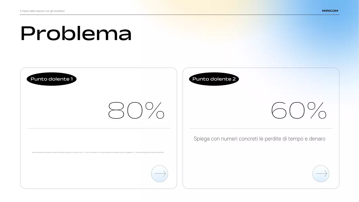
Task: Click the word "Spiega" in the second card
Action: [202, 139]
